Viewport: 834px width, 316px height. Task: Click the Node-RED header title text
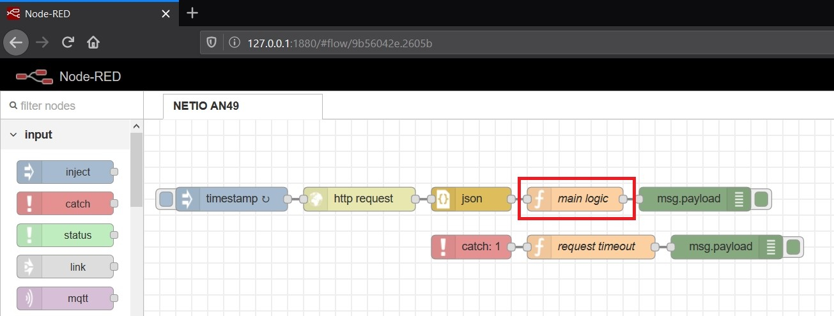click(90, 77)
